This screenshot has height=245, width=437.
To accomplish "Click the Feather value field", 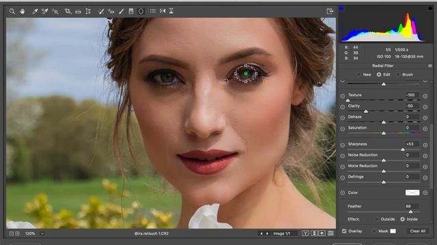I will (x=412, y=206).
